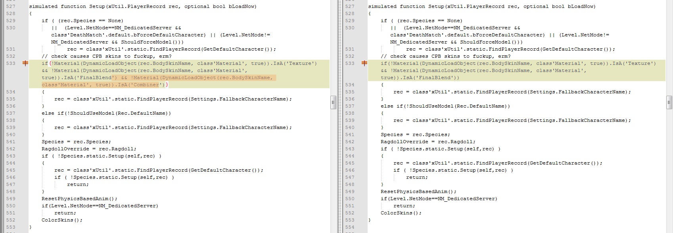Click line number 554 in right pane gutter
Screen dimensions: 673x233
coord(350,227)
